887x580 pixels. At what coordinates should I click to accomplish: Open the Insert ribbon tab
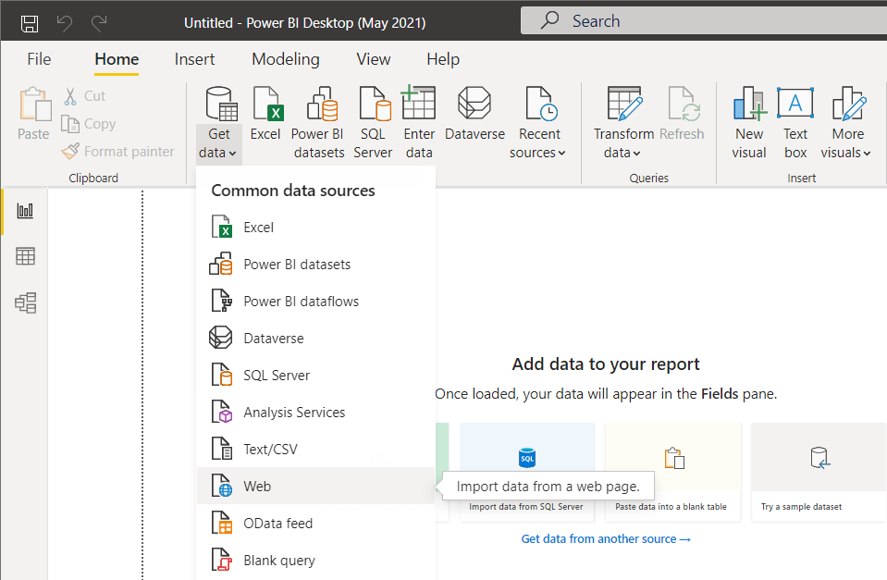pos(194,59)
